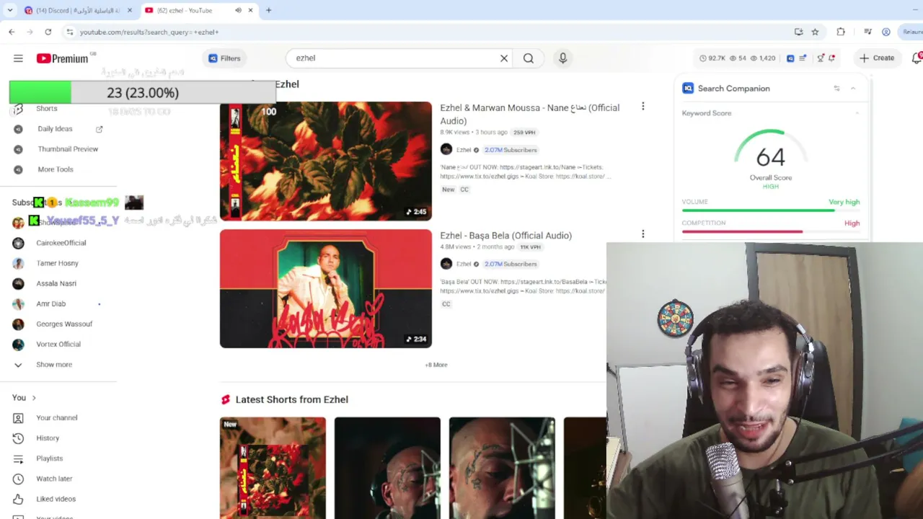Image resolution: width=923 pixels, height=519 pixels.
Task: Open Daily Ideas in the sidebar
Action: pyautogui.click(x=55, y=129)
